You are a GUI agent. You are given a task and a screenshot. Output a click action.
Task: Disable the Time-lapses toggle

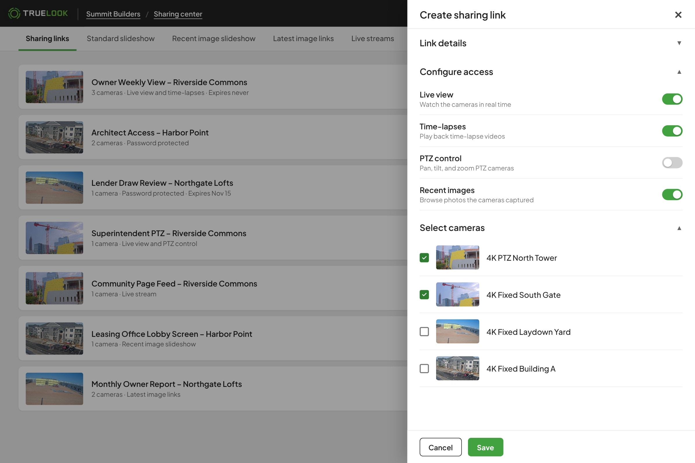click(x=672, y=131)
